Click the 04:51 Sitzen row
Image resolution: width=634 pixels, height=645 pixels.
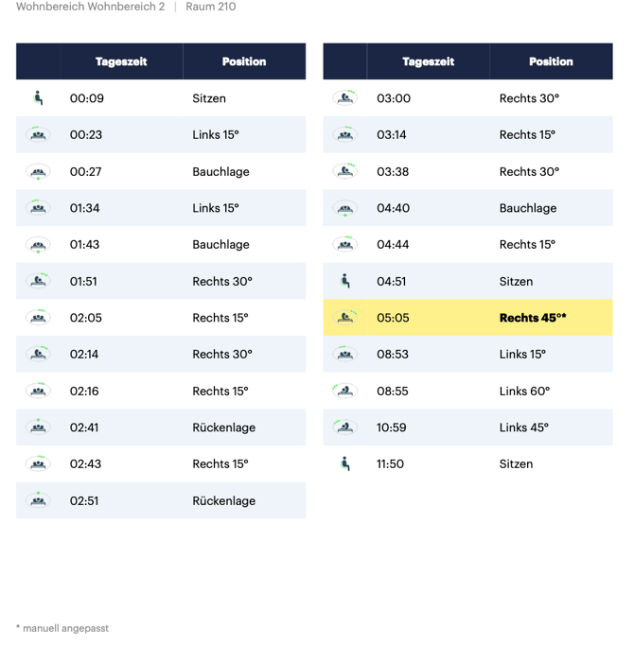(x=467, y=281)
